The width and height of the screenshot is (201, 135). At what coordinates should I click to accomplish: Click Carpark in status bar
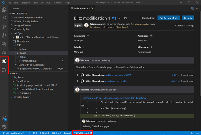click(x=68, y=133)
